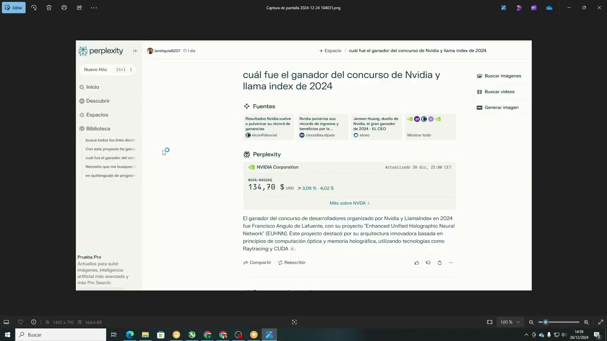Click the image dimensions text 1442 x 792

pos(63,323)
